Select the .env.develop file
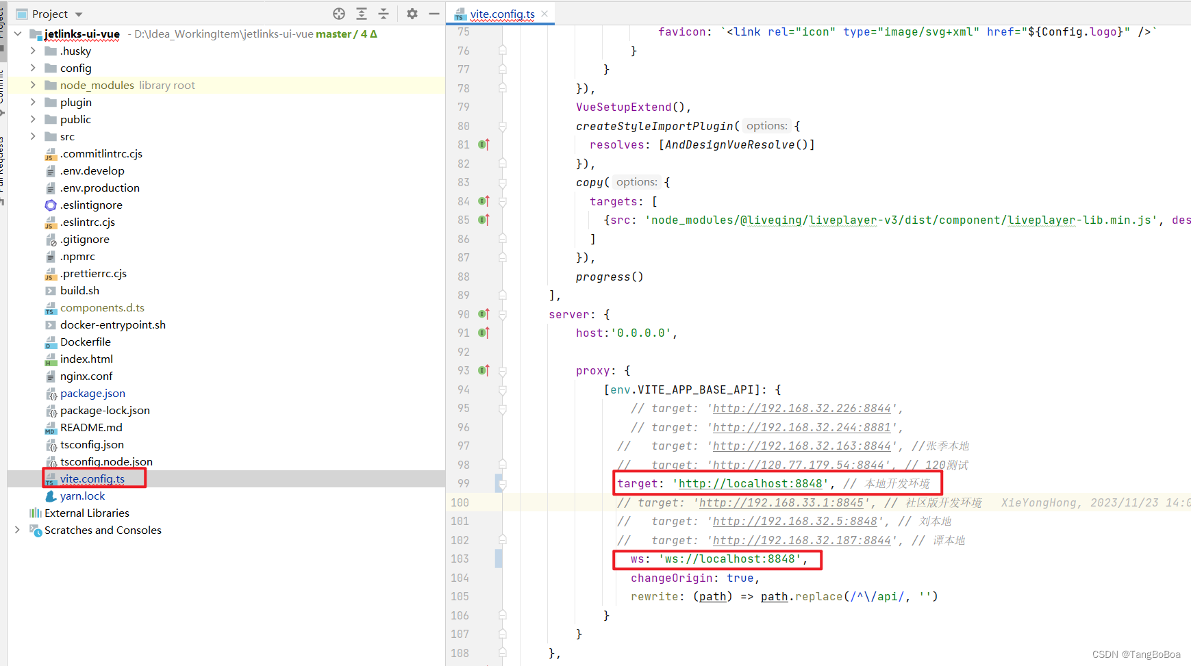Screen dimensions: 1191x666 pos(92,170)
